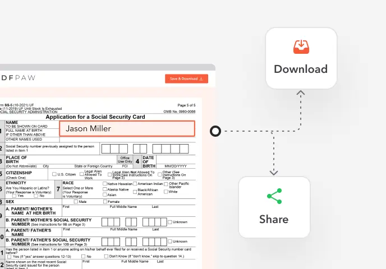Tick the American Indian checkbox
This screenshot has height=269, width=386.
[x=135, y=184]
